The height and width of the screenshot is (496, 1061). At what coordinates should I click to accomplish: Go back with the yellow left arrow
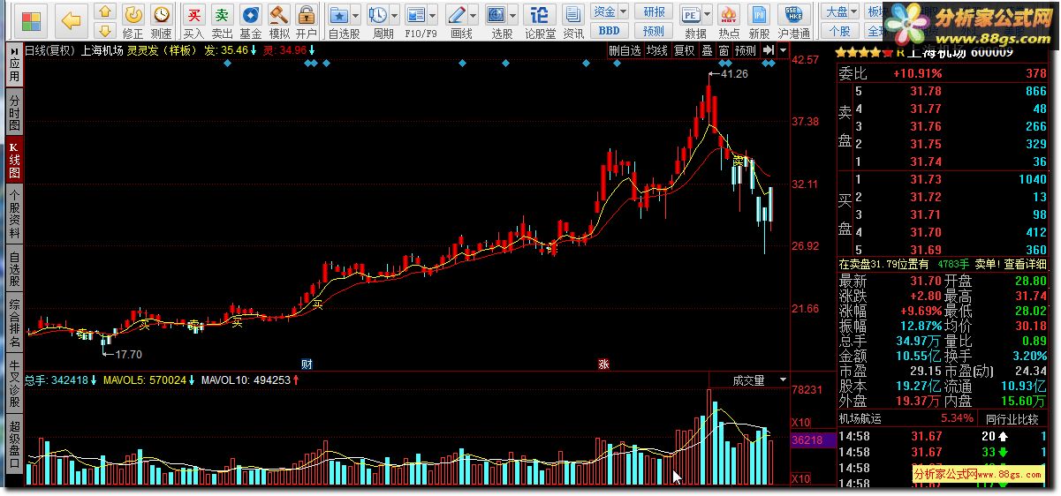(72, 20)
